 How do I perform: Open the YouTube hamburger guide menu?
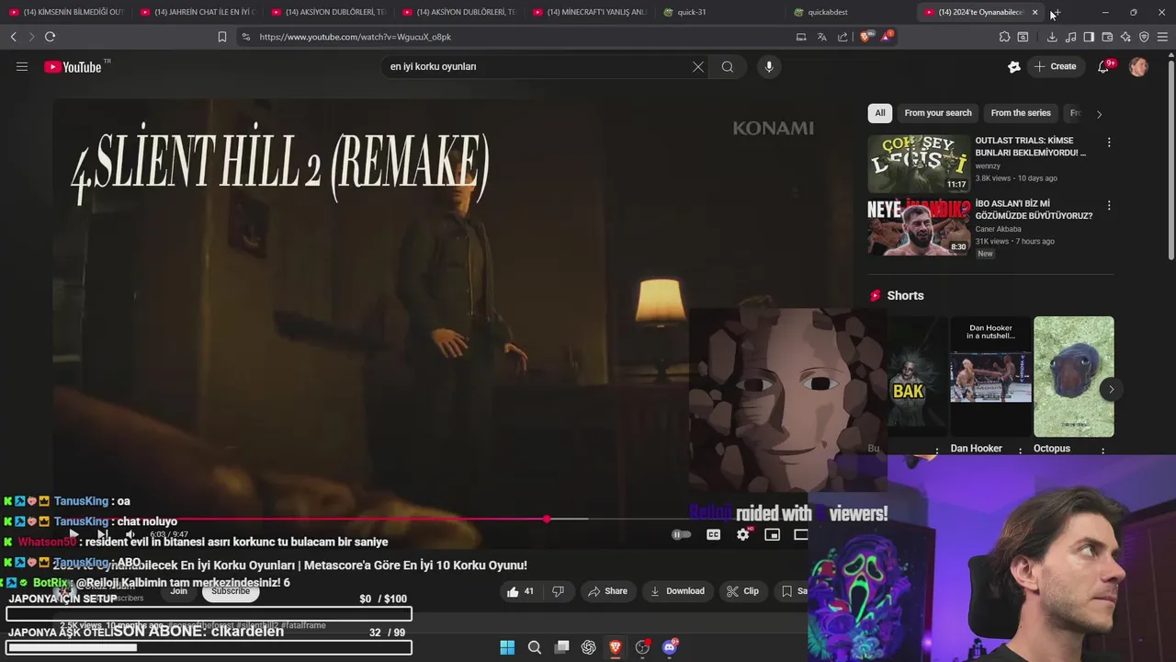click(22, 66)
